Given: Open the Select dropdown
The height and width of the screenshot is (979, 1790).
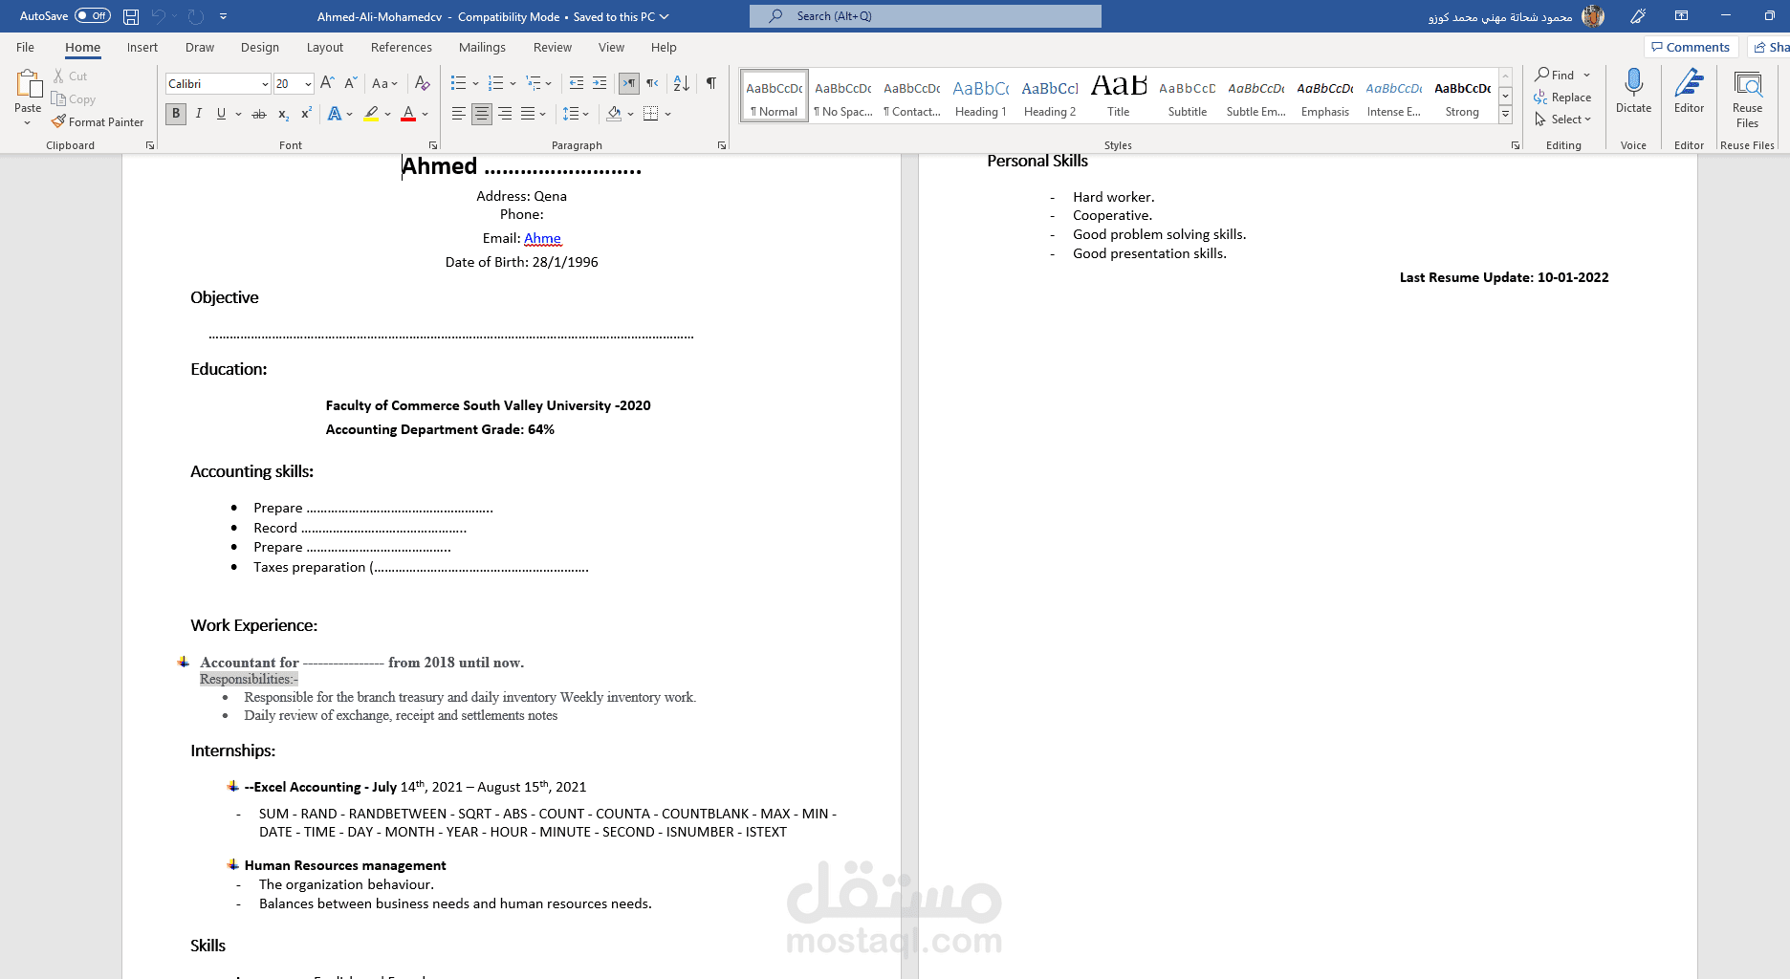Looking at the screenshot, I should point(1563,120).
